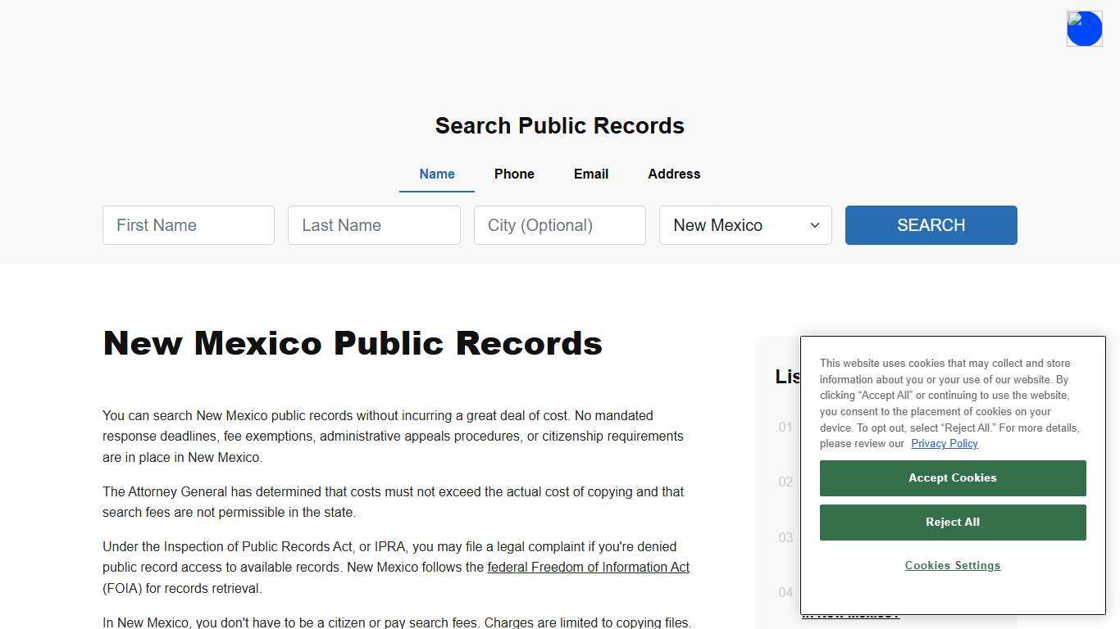Click list item .04 in the sidebar
The height and width of the screenshot is (629, 1120).
point(784,592)
